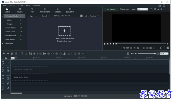The image size is (175, 103).
Task: Toggle text track link lock
Action: 3,64
